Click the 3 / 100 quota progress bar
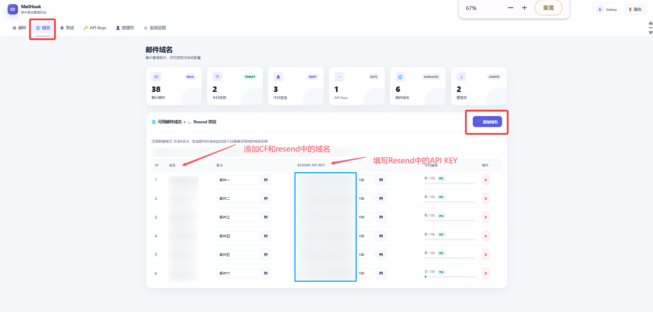This screenshot has height=312, width=653. (450, 277)
